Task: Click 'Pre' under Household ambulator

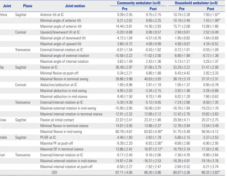Action: [182, 9]
